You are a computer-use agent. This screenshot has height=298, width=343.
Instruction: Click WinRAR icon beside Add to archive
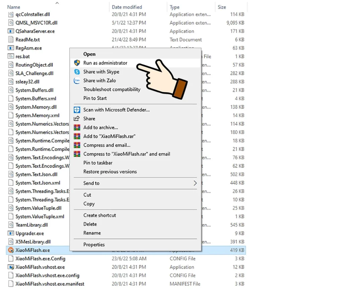[77, 128]
